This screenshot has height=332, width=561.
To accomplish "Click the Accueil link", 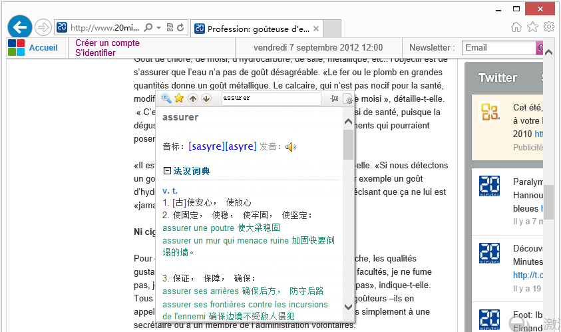I will pyautogui.click(x=43, y=48).
